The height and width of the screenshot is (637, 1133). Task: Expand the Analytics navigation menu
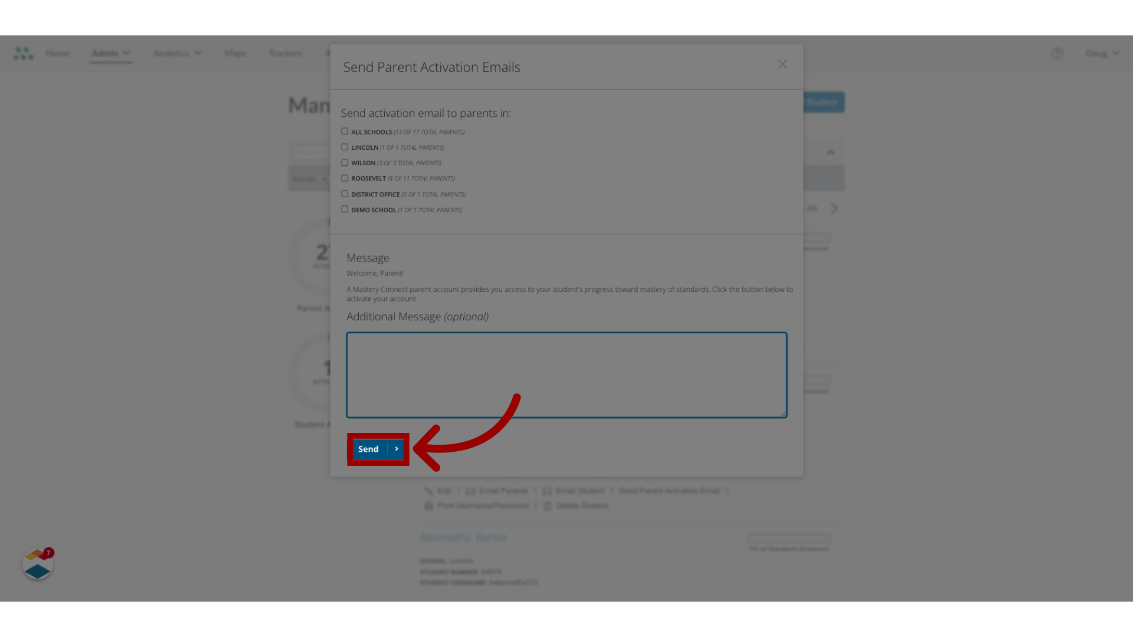[175, 53]
